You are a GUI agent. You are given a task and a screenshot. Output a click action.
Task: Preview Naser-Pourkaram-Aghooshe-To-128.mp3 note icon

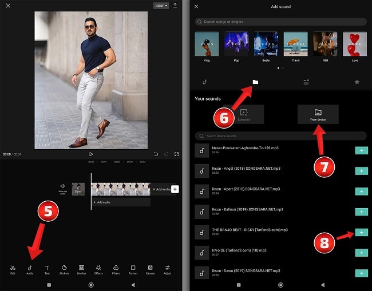pos(201,150)
